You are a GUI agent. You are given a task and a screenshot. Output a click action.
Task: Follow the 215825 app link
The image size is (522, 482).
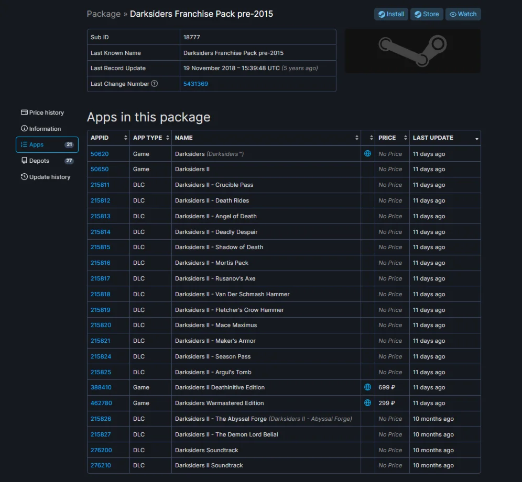click(101, 372)
